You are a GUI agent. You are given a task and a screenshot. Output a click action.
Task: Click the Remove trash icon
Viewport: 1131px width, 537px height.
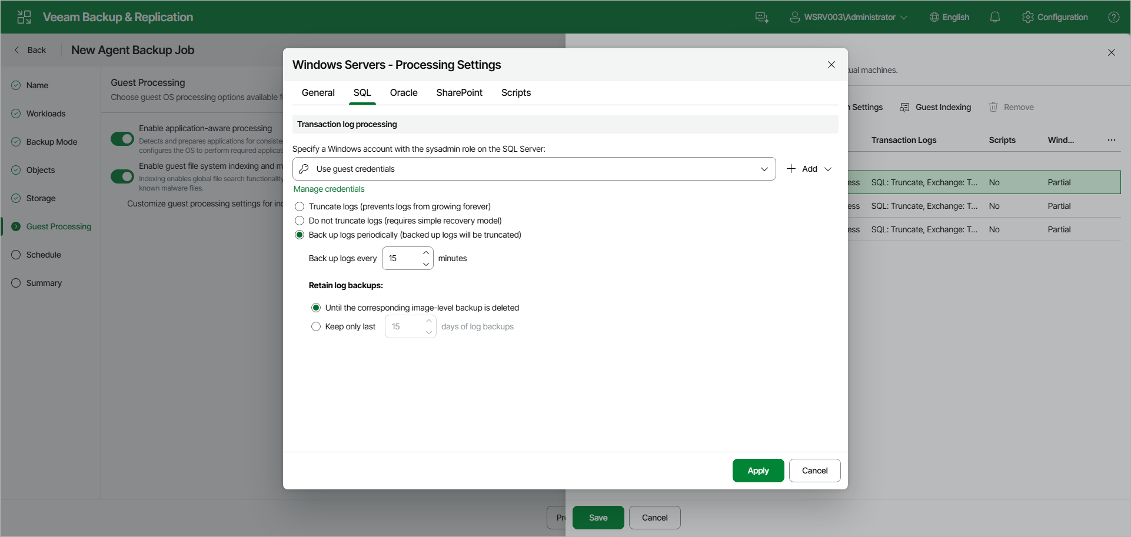[x=993, y=107]
